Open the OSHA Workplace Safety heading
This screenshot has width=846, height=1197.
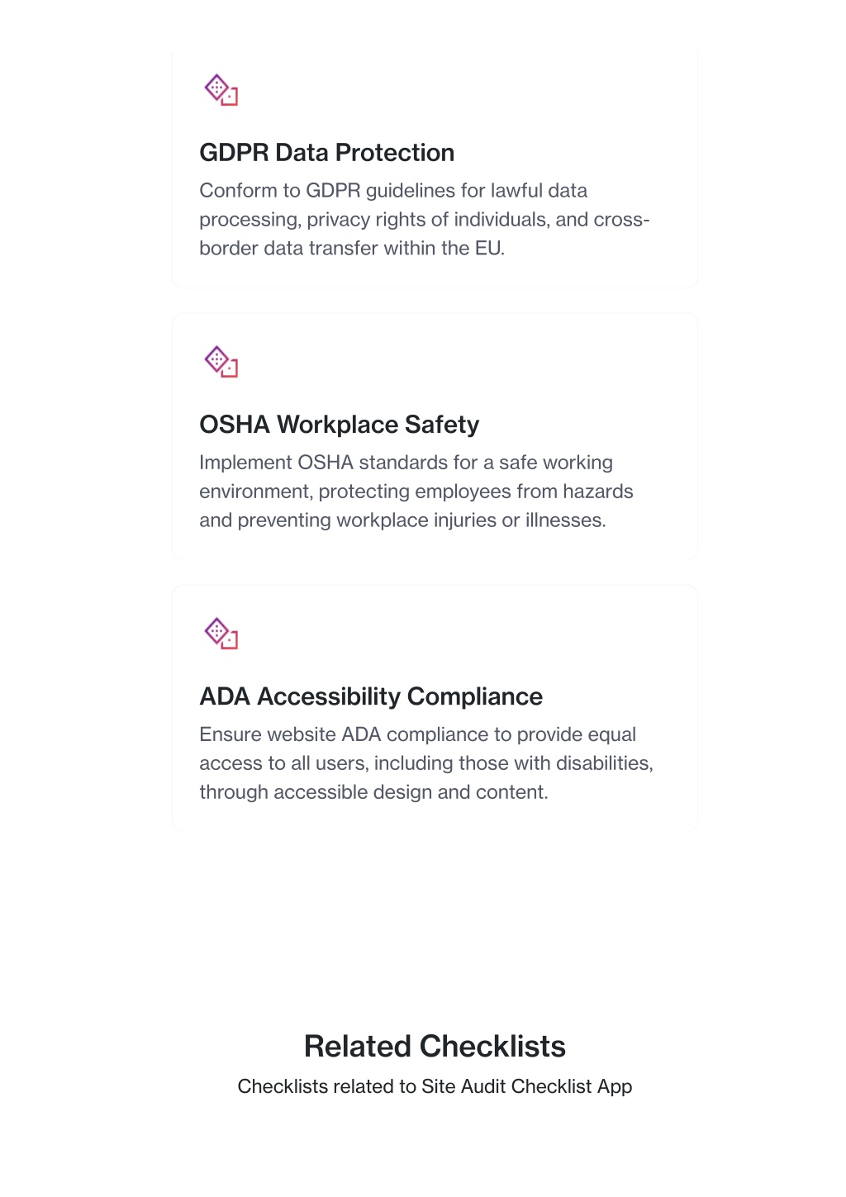(340, 425)
